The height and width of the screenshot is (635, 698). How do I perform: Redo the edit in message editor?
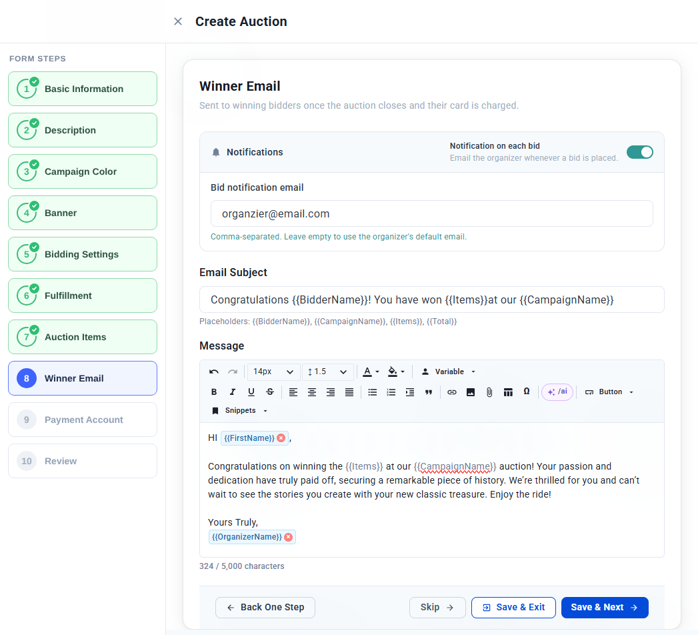pyautogui.click(x=233, y=372)
